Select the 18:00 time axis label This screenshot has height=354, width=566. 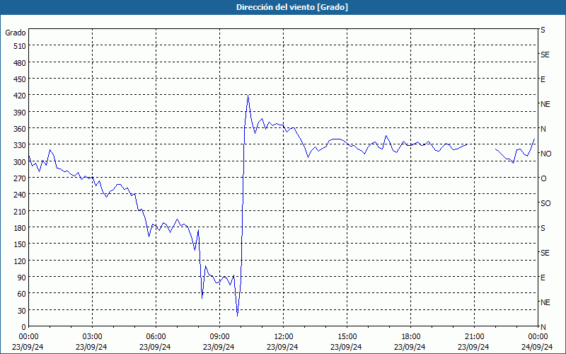point(411,337)
